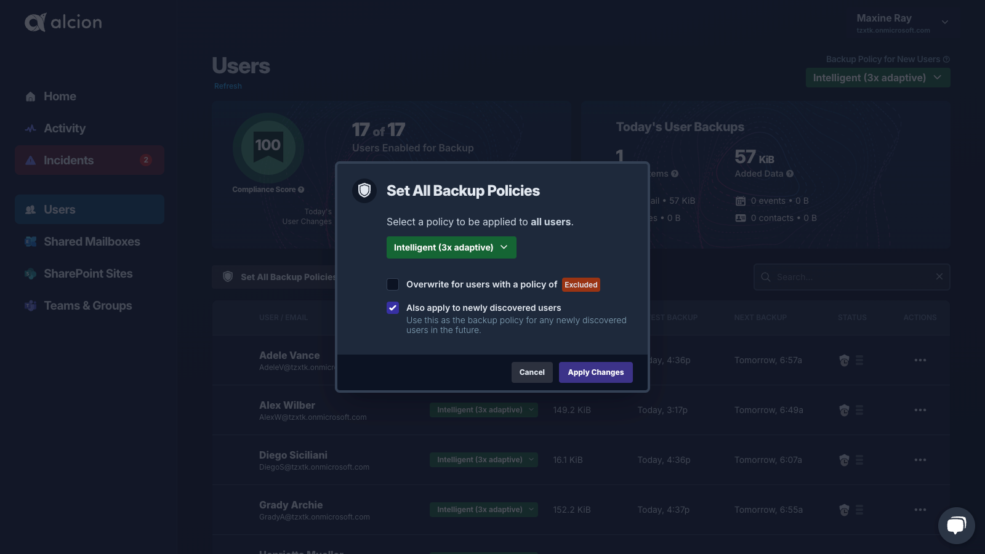This screenshot has width=985, height=554.
Task: Open the Shared Mailboxes page
Action: click(x=30, y=241)
